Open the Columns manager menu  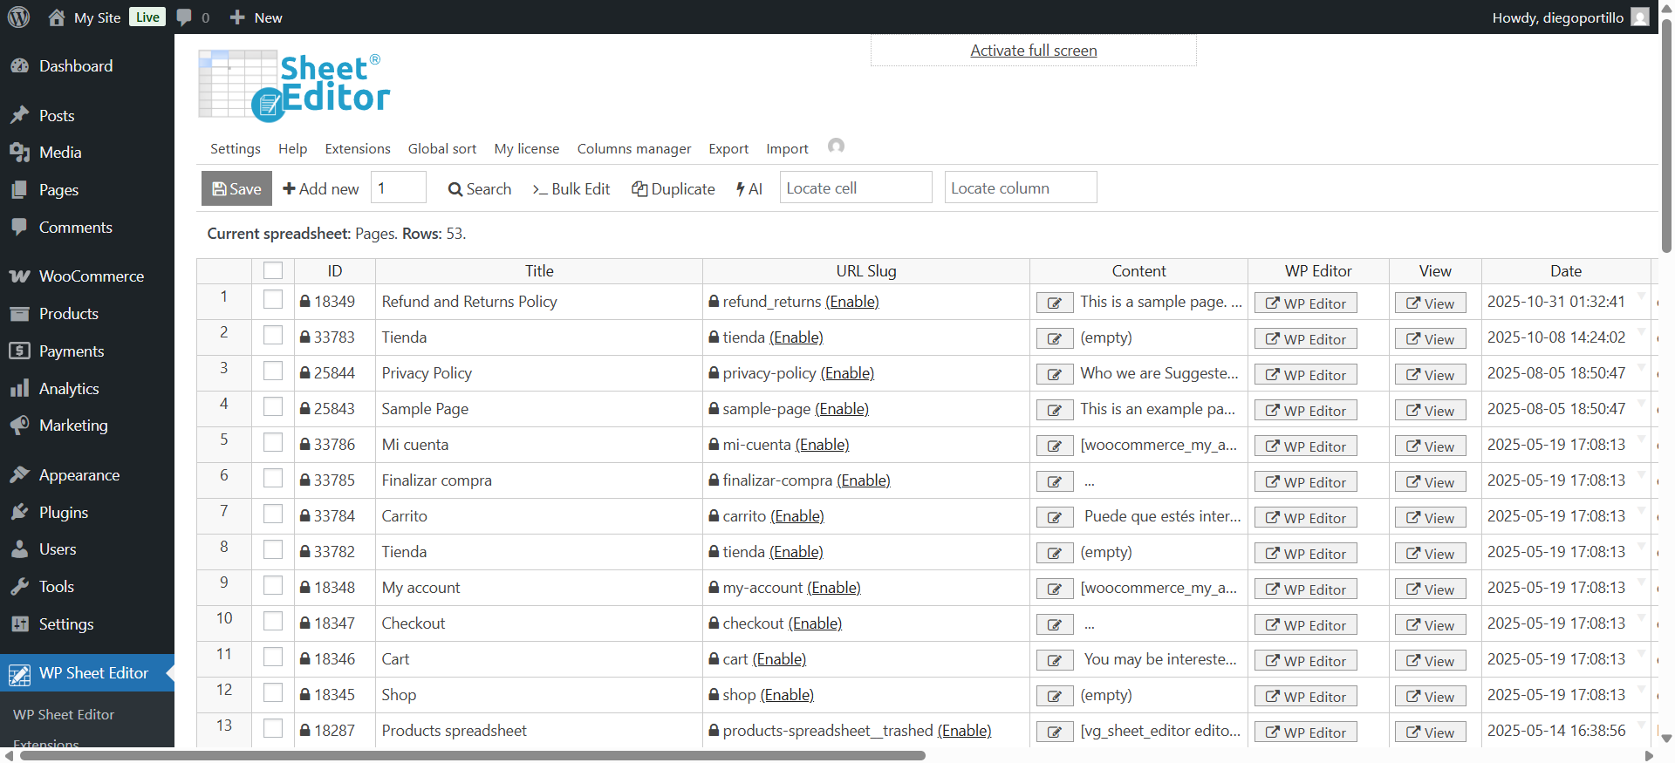[634, 149]
